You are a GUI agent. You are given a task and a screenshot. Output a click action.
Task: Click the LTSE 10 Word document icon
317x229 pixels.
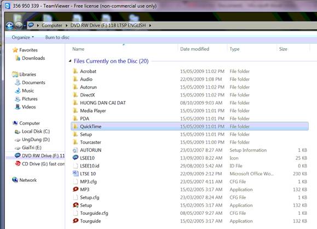76,173
